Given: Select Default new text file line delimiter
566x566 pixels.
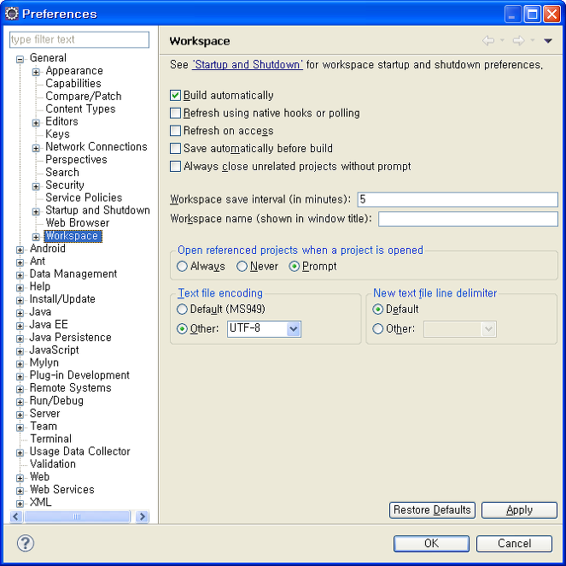Looking at the screenshot, I should pos(378,310).
